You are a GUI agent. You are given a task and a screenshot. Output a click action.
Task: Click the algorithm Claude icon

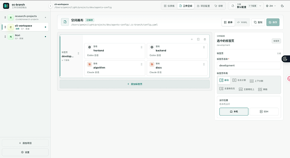(x=90, y=64)
